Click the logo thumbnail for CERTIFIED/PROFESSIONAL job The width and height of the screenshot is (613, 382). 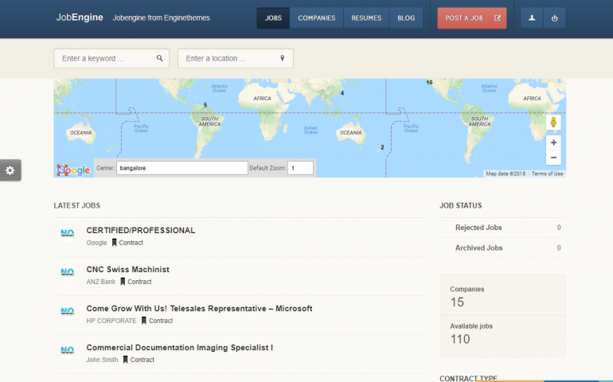pos(67,233)
